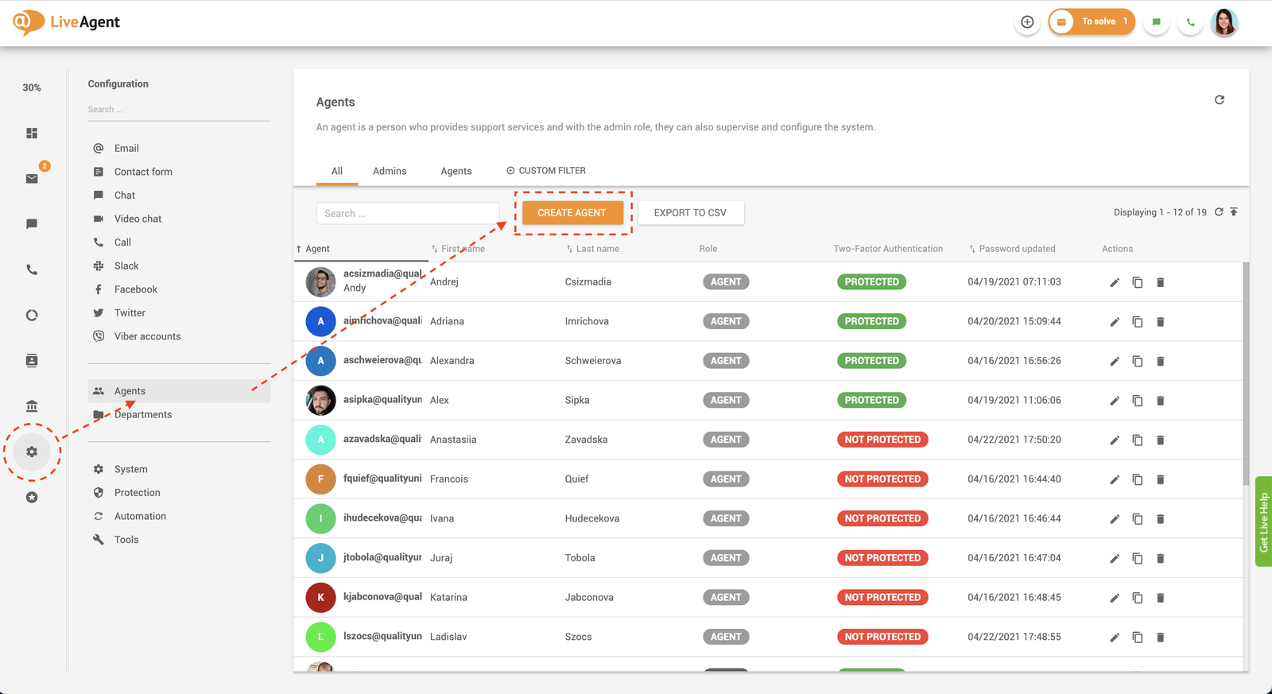
Task: Open the Configuration gear icon in sidebar
Action: pyautogui.click(x=32, y=452)
